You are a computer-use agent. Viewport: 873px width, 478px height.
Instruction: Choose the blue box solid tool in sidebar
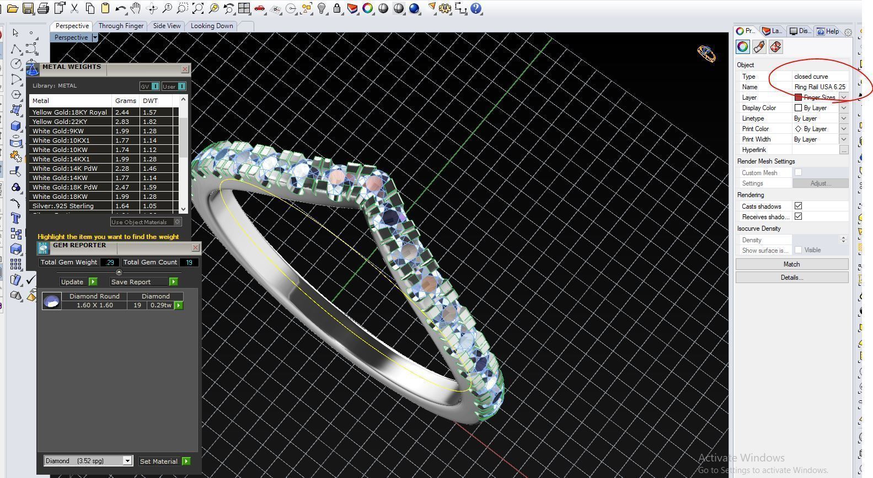15,126
